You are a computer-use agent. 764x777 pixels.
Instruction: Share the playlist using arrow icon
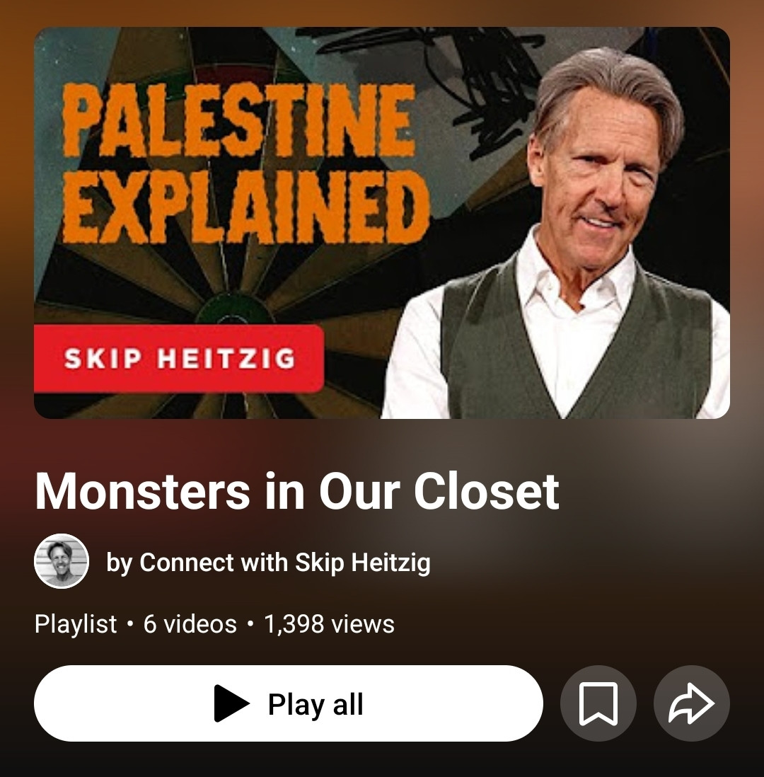pyautogui.click(x=692, y=703)
